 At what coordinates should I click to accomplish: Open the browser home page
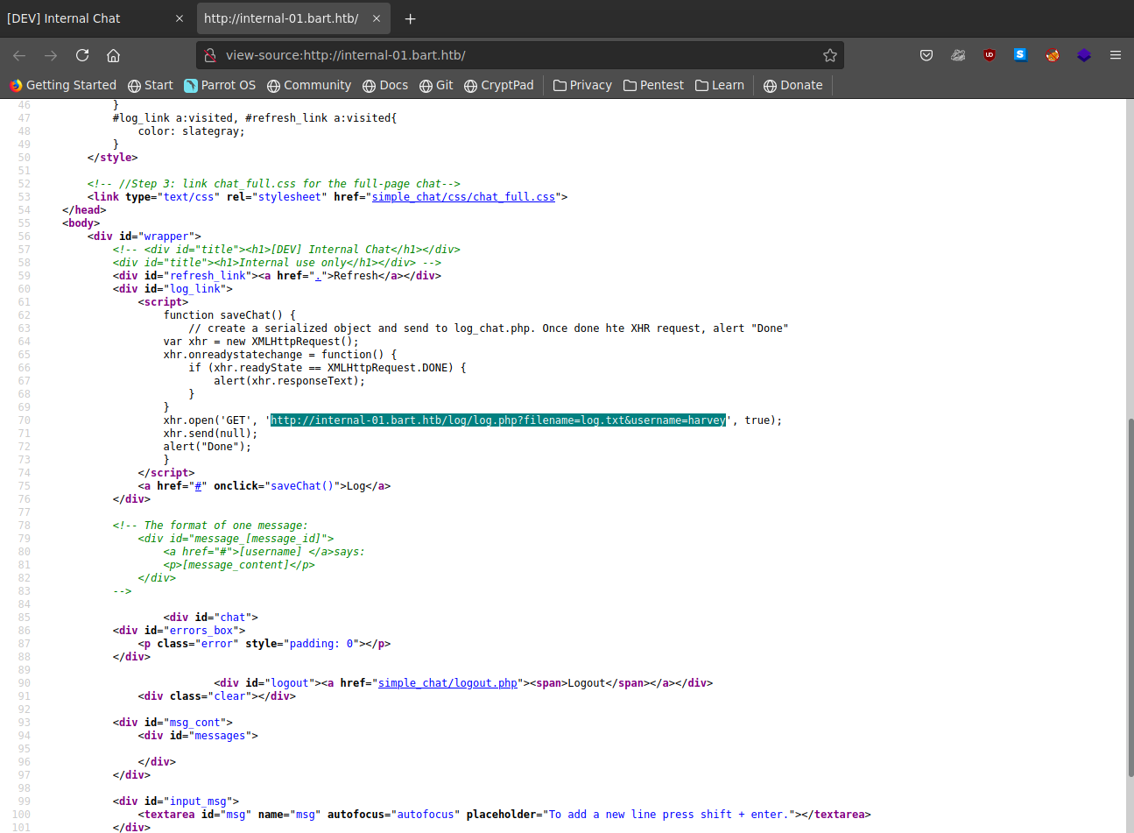(113, 55)
